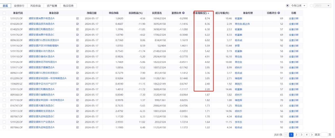Open the 今年以来 period dropdown
The width and height of the screenshot is (335, 138).
(x=299, y=6)
